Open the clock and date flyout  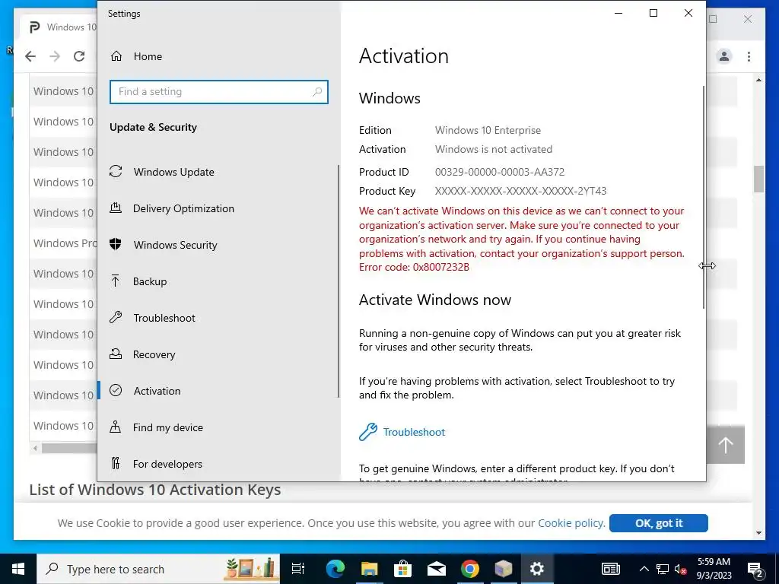[714, 569]
